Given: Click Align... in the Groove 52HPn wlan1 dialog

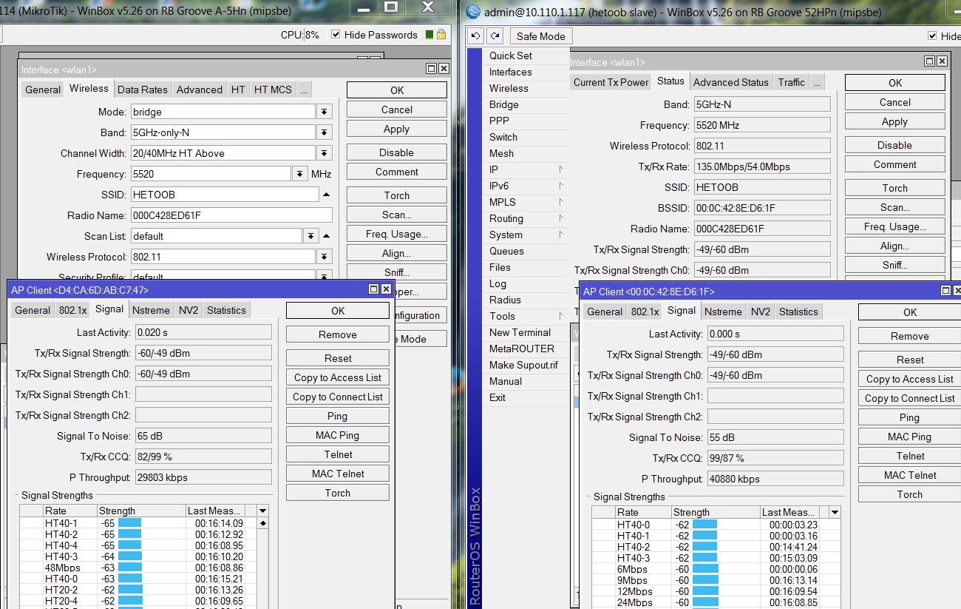Looking at the screenshot, I should point(895,246).
